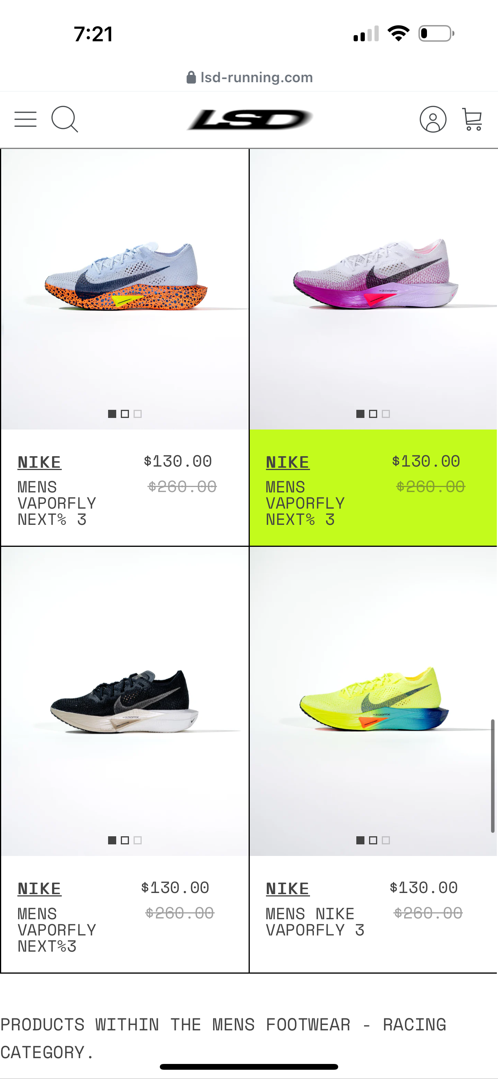Grab the page scrollbar on right edge
Screen dimensions: 498x1079
[x=493, y=776]
